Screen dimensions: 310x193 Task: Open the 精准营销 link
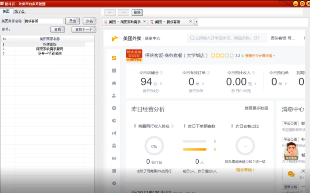click(245, 170)
